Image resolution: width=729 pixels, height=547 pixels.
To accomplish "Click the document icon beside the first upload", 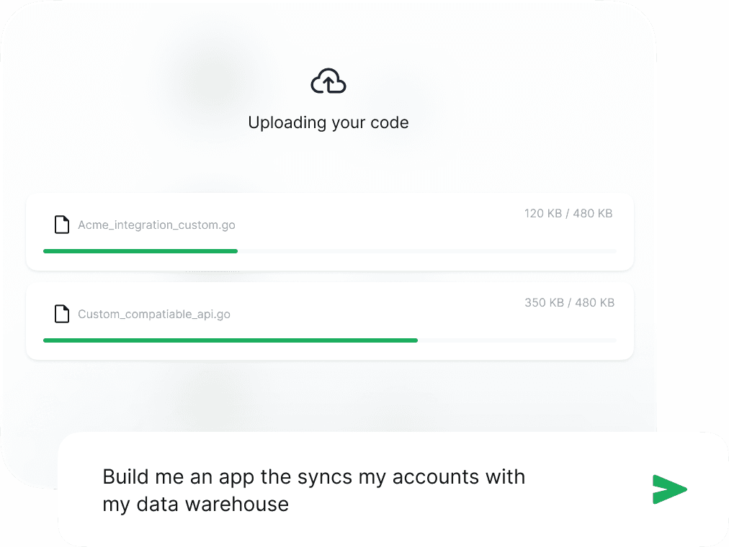I will 61,225.
